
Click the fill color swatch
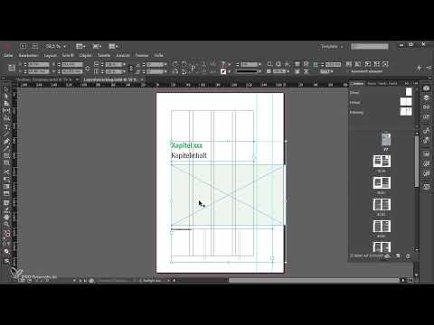[x=223, y=64]
